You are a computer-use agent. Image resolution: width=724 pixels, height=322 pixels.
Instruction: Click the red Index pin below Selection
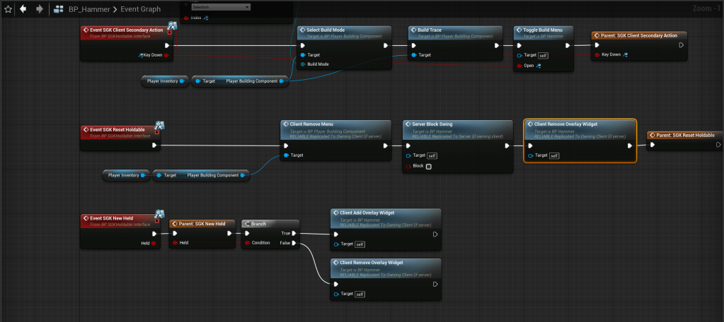pyautogui.click(x=187, y=18)
